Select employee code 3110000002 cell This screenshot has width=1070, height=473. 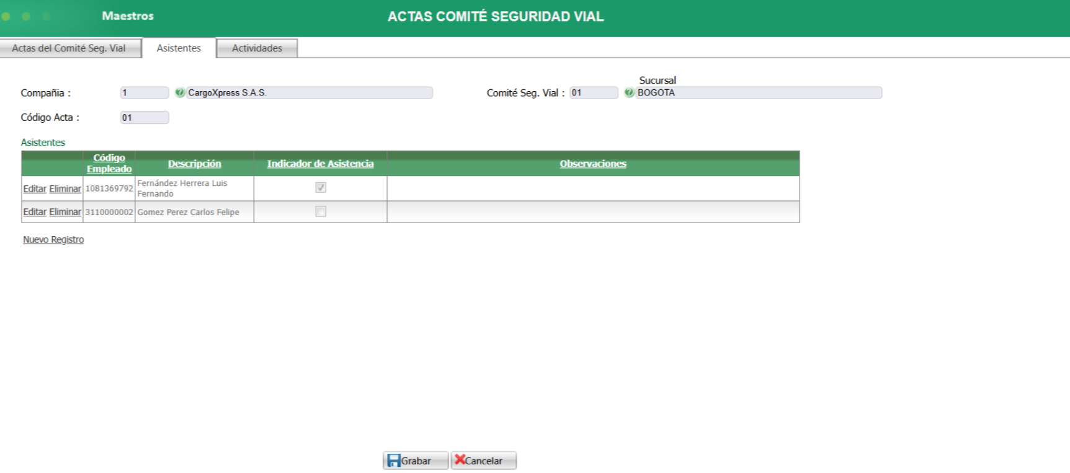tap(109, 212)
